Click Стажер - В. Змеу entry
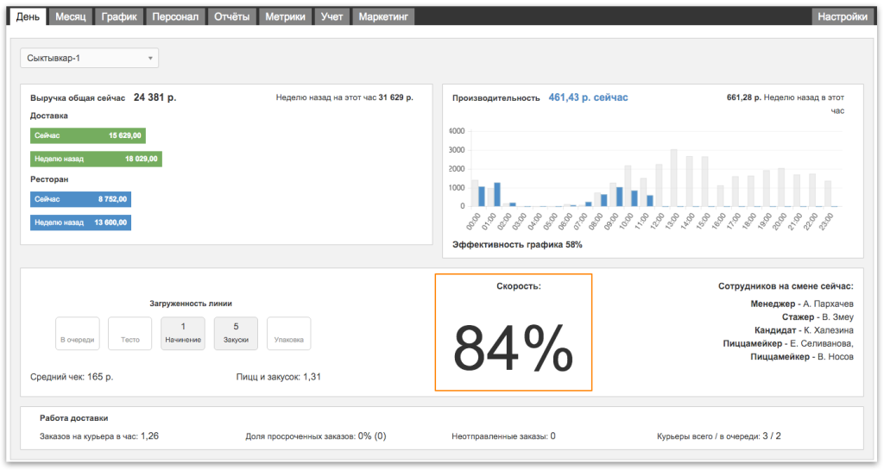The height and width of the screenshot is (470, 884). 818,316
